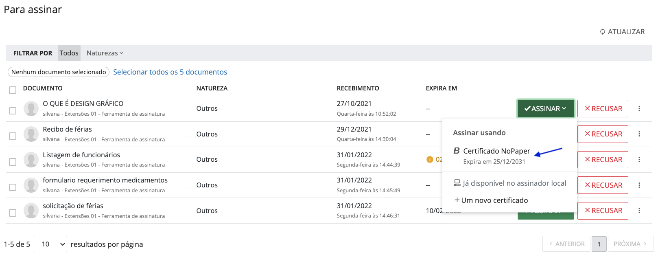Screen dimensions: 658x255
Task: Click the refresh icon beside ATUALIZAR
Action: 602,32
